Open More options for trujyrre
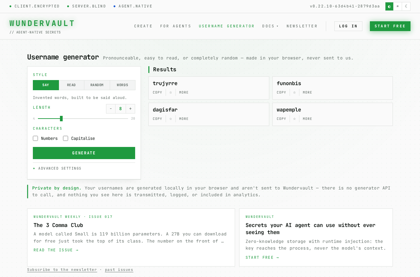 pos(184,92)
